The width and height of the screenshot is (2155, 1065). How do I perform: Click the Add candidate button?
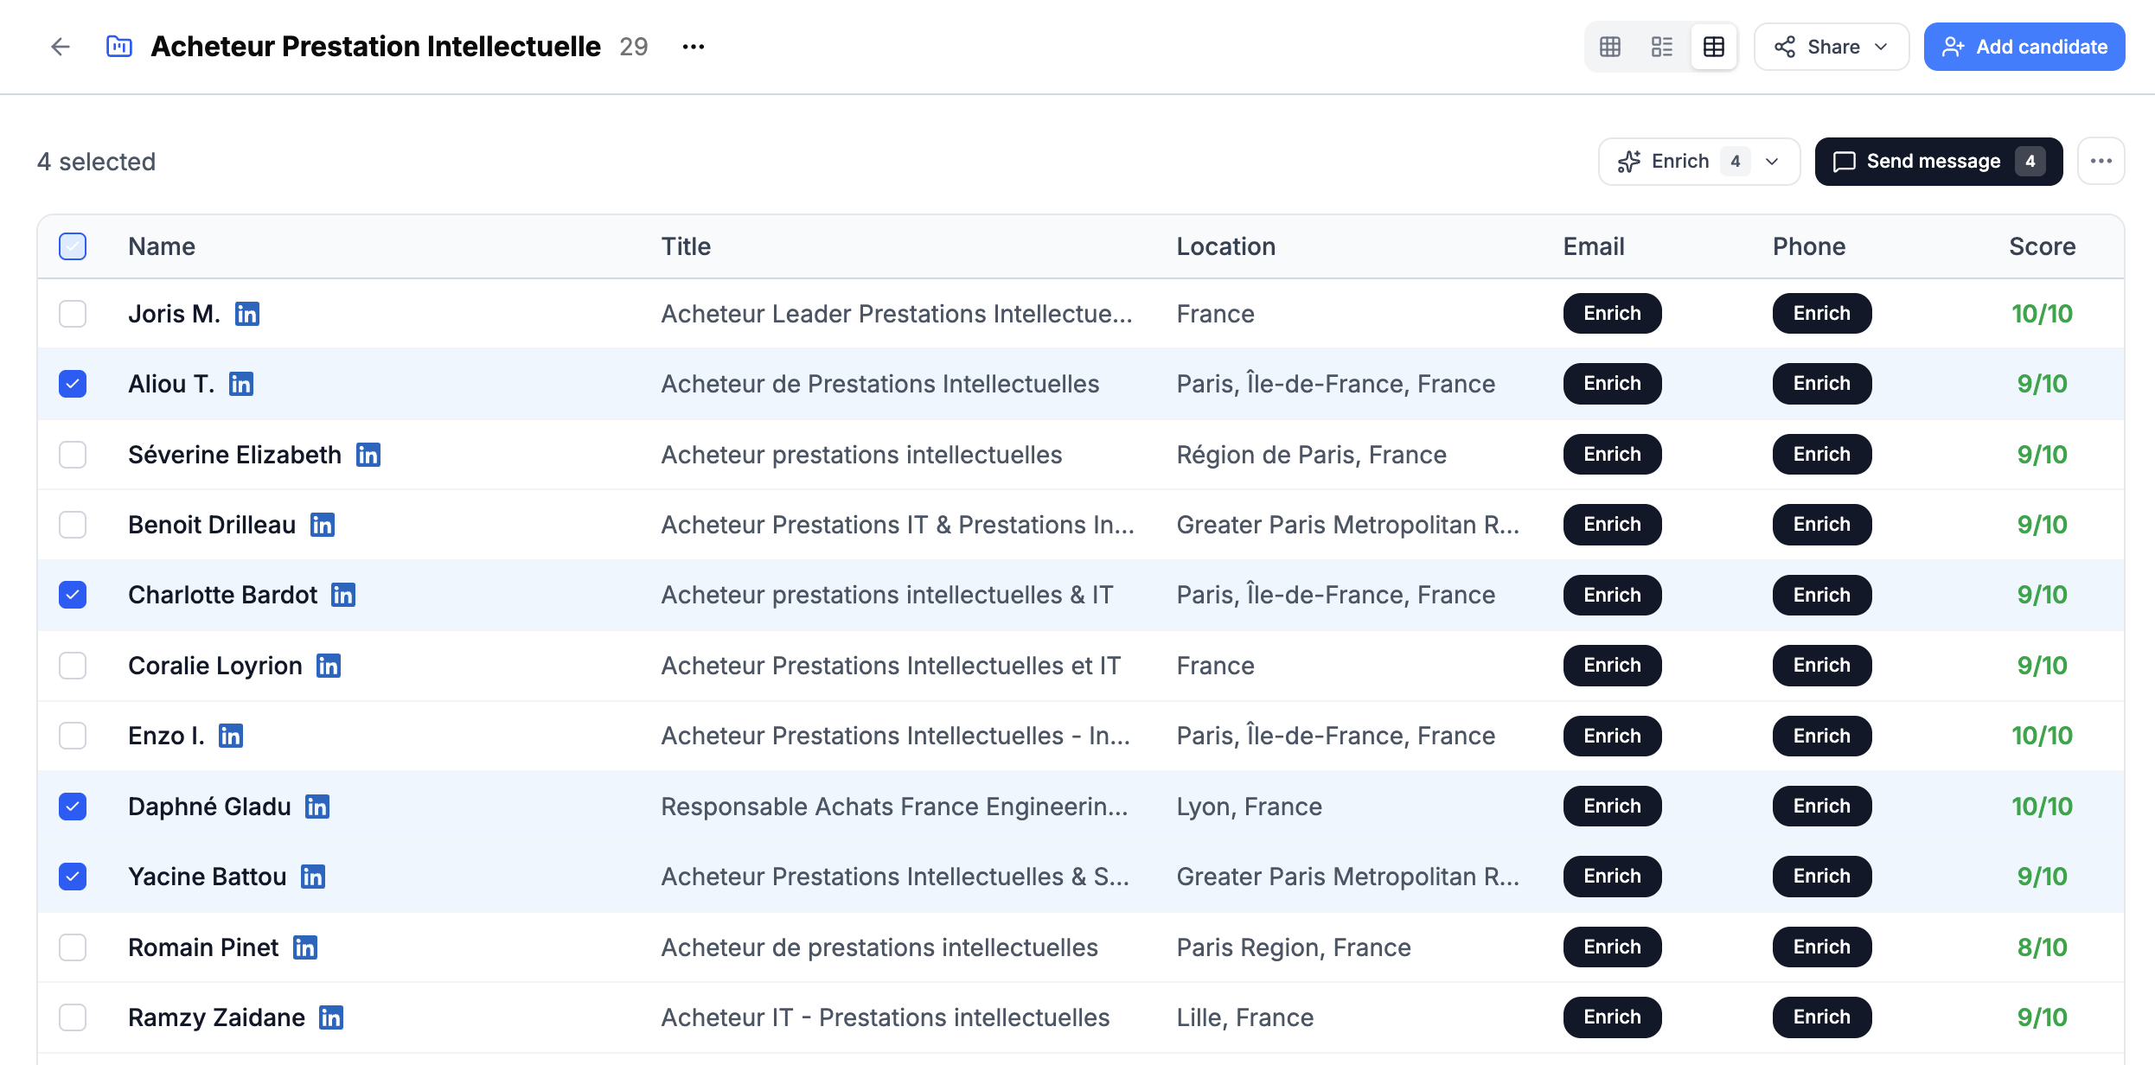tap(2024, 47)
